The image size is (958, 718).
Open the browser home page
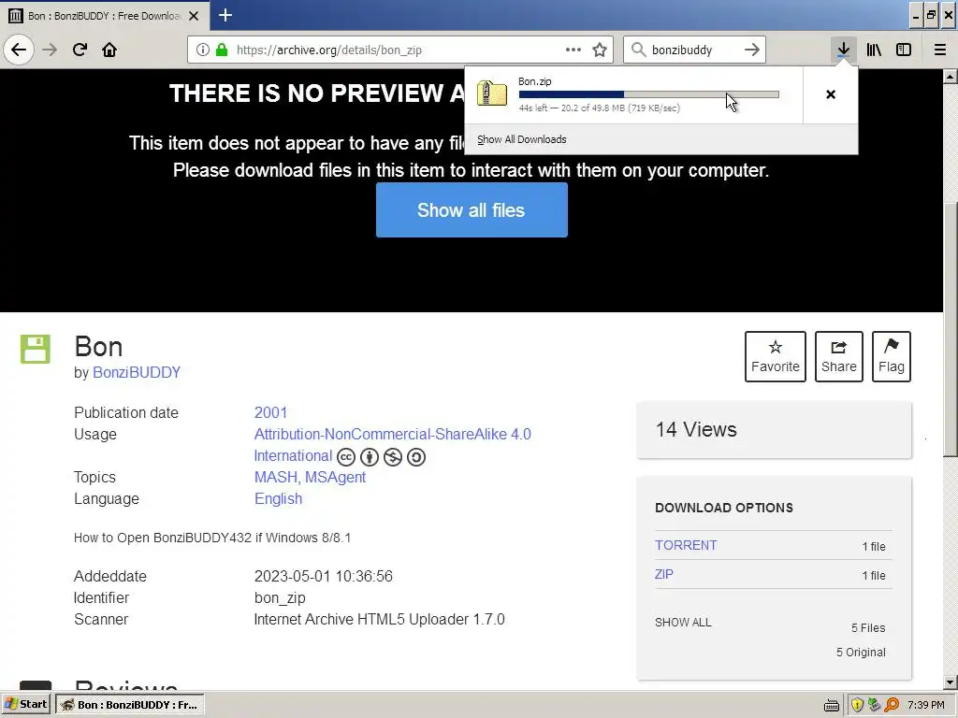tap(109, 50)
